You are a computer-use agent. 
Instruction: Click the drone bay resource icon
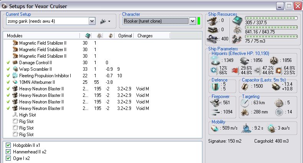pos(237,39)
